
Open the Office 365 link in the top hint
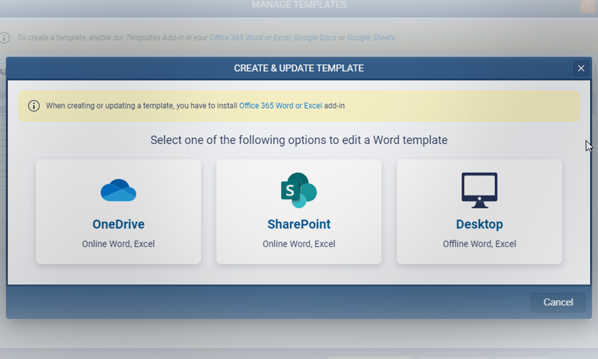coord(250,38)
